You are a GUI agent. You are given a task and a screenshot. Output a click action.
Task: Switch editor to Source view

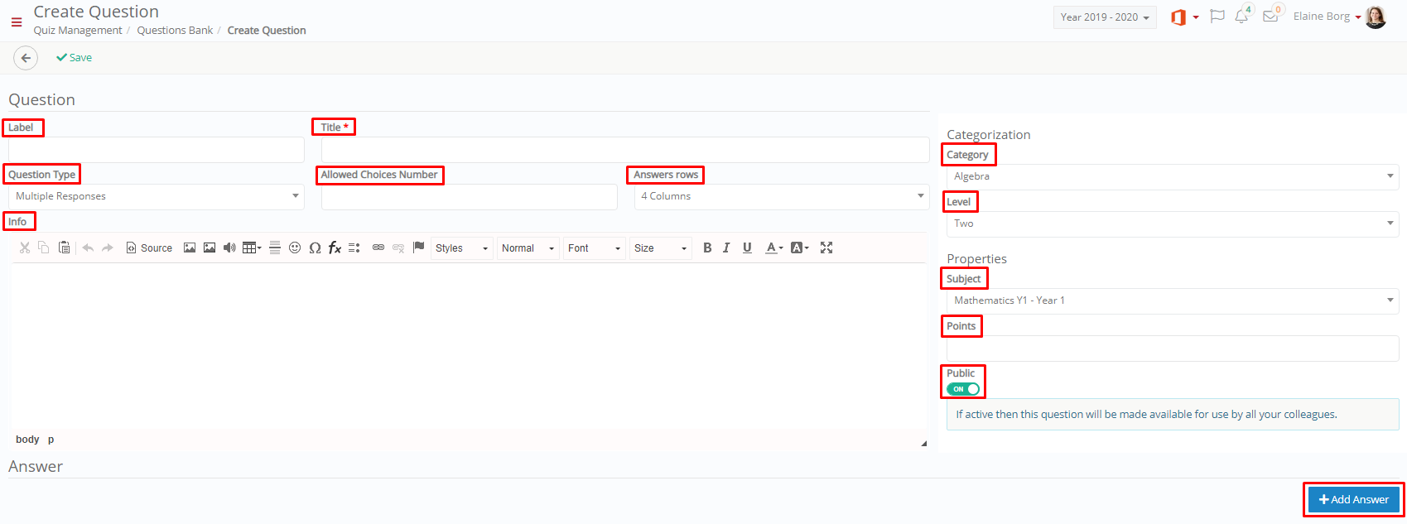pos(149,248)
